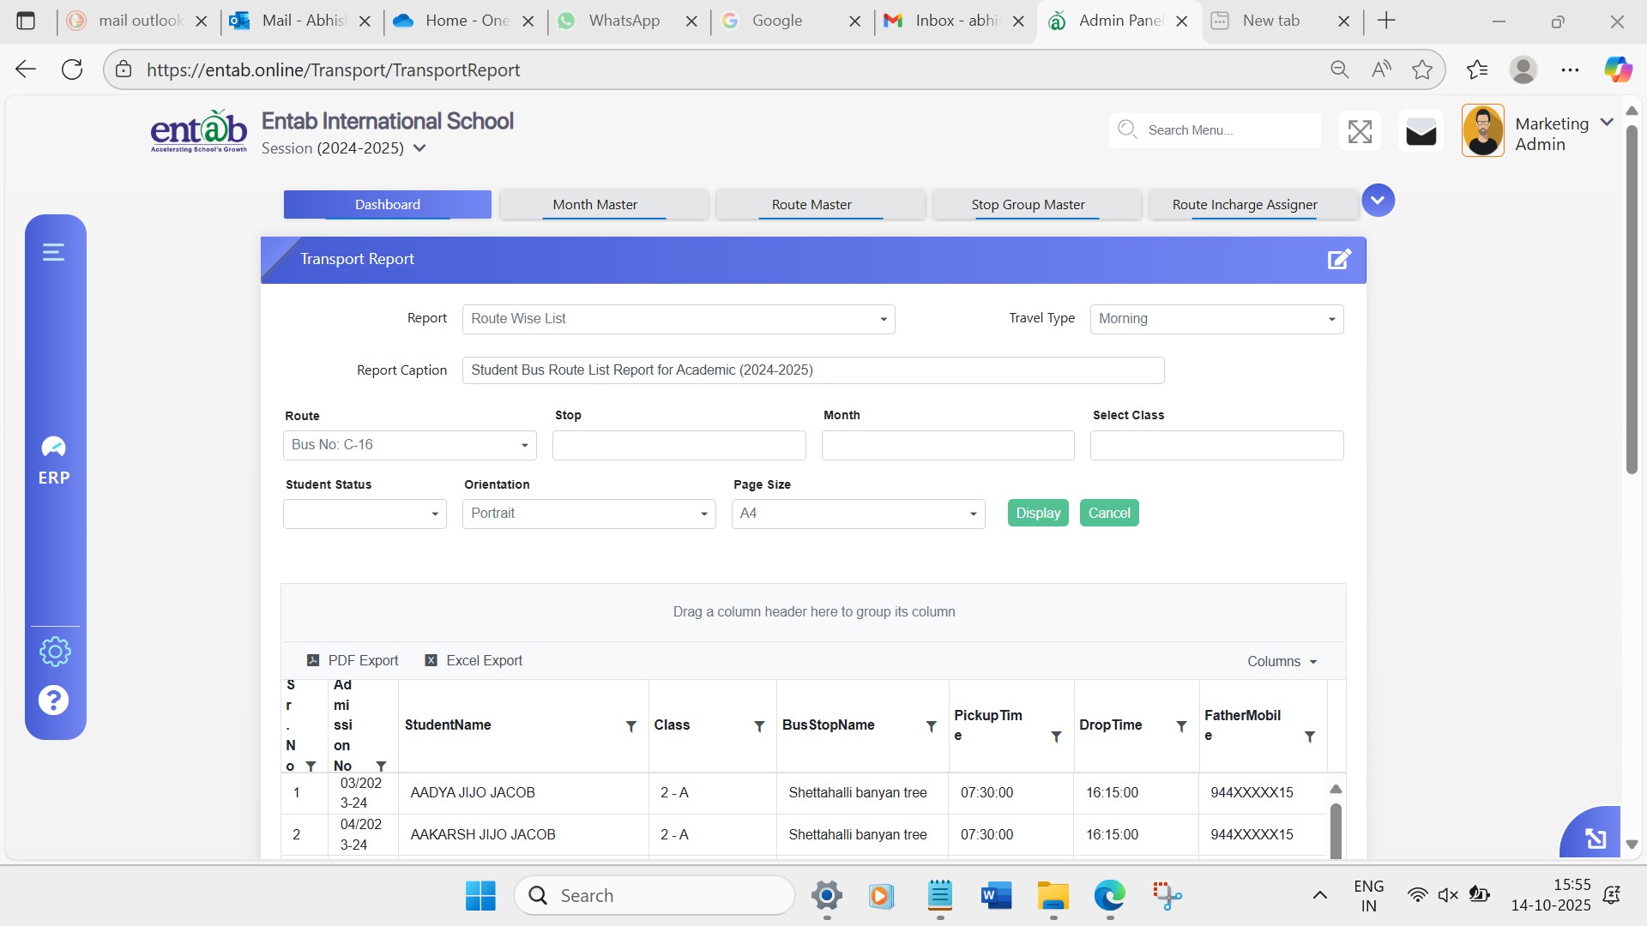
Task: Open sidebar settings gear
Action: tap(55, 652)
